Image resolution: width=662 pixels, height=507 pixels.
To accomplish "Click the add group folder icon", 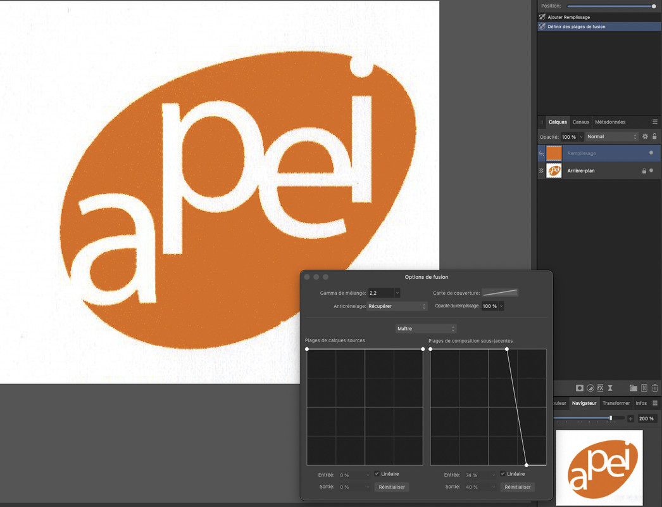I will (634, 388).
